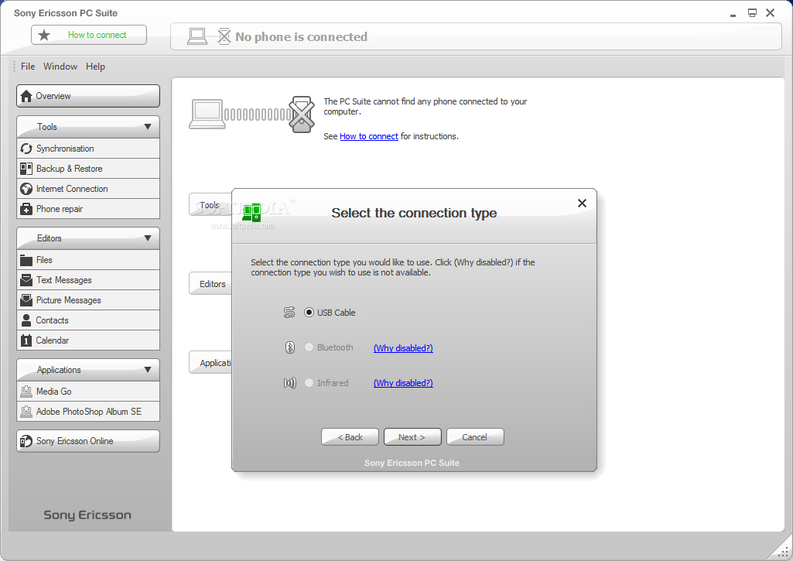Click the disconnected phone icon in status bar
The width and height of the screenshot is (793, 561).
pyautogui.click(x=224, y=36)
